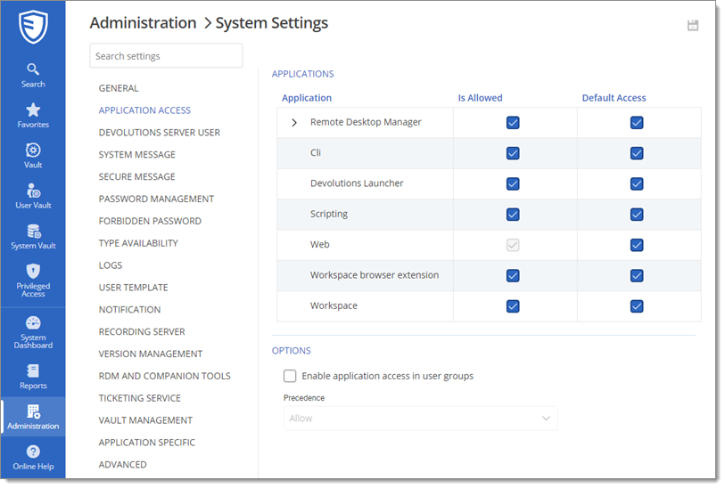The image size is (725, 488).
Task: Select USER TEMPLATE settings
Action: click(133, 288)
